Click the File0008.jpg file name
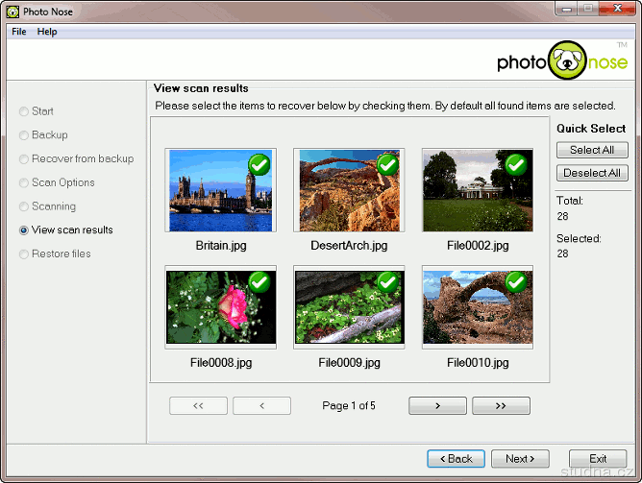 (x=221, y=362)
